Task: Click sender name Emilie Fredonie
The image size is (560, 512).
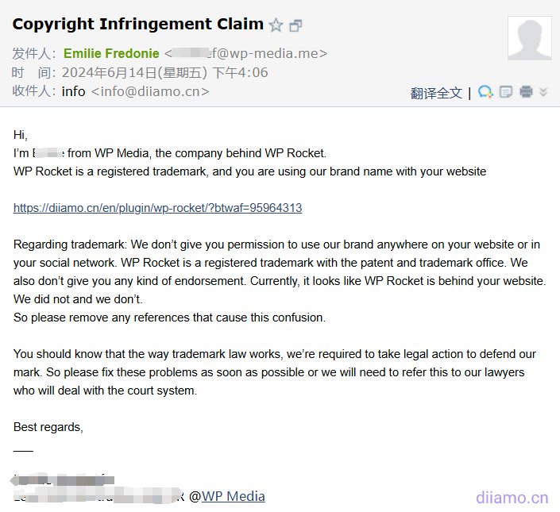Action: (111, 53)
